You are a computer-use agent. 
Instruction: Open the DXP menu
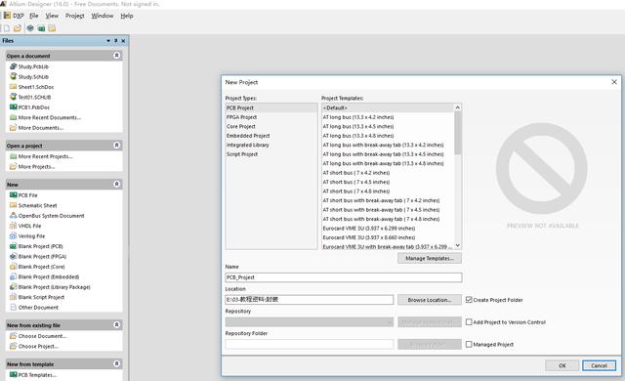click(14, 16)
